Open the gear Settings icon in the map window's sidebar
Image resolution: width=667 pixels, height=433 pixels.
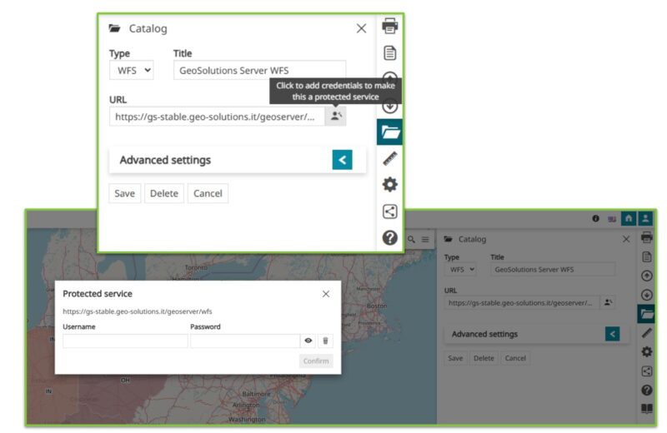(x=647, y=352)
